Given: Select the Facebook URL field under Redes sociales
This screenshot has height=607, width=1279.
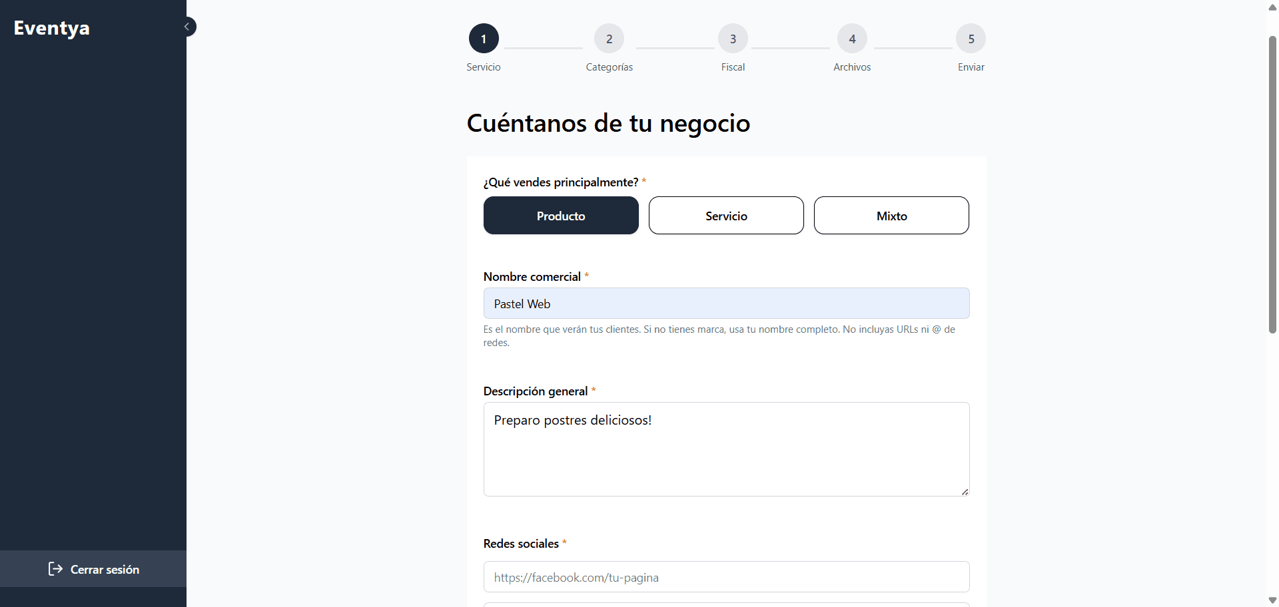Looking at the screenshot, I should [726, 576].
